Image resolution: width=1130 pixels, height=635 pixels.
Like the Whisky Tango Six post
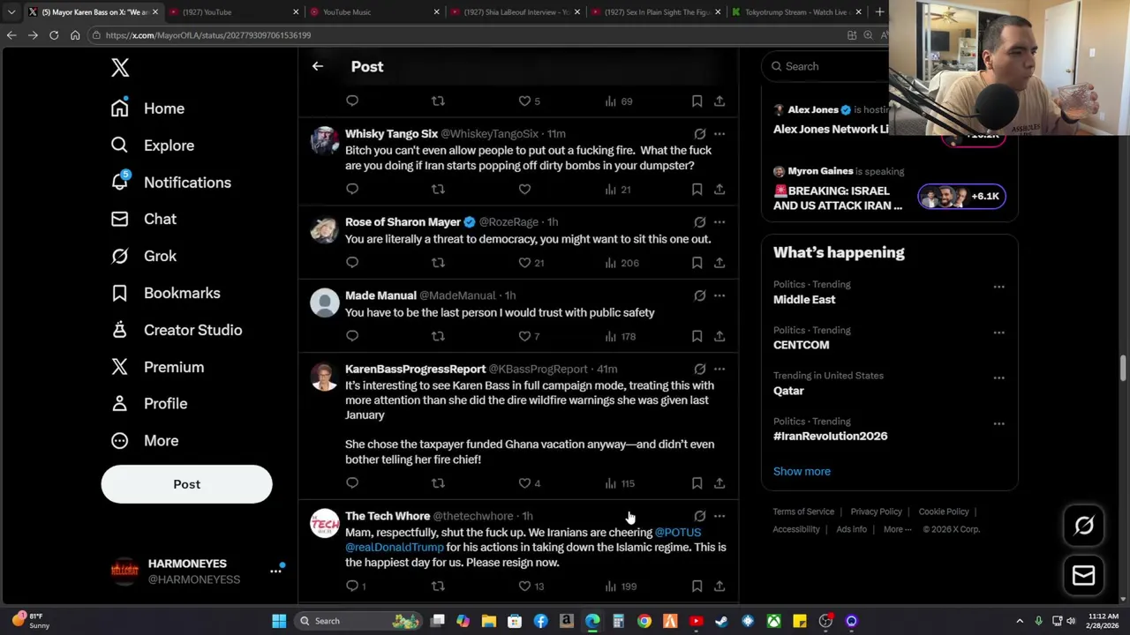coord(524,189)
